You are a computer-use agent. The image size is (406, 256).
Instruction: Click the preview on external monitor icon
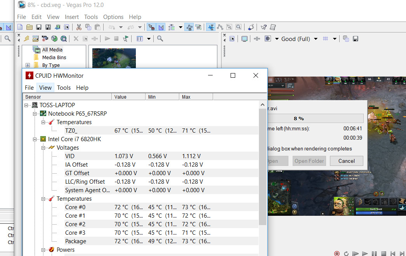pos(244,39)
